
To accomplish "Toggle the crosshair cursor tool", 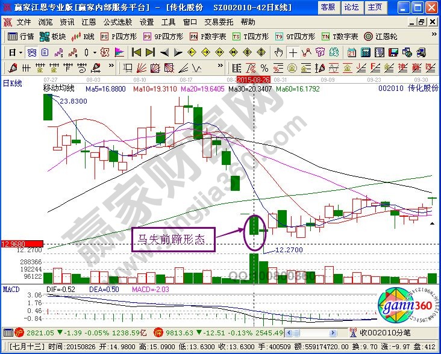I will (x=293, y=52).
